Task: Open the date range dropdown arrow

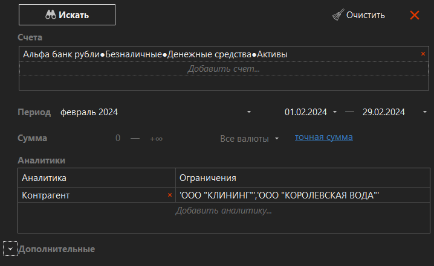Action: [x=425, y=112]
